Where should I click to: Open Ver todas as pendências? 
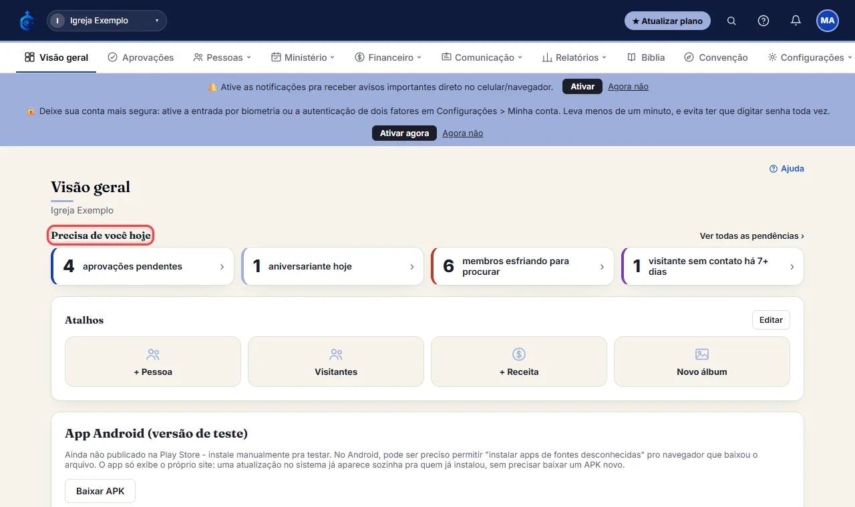(x=751, y=236)
